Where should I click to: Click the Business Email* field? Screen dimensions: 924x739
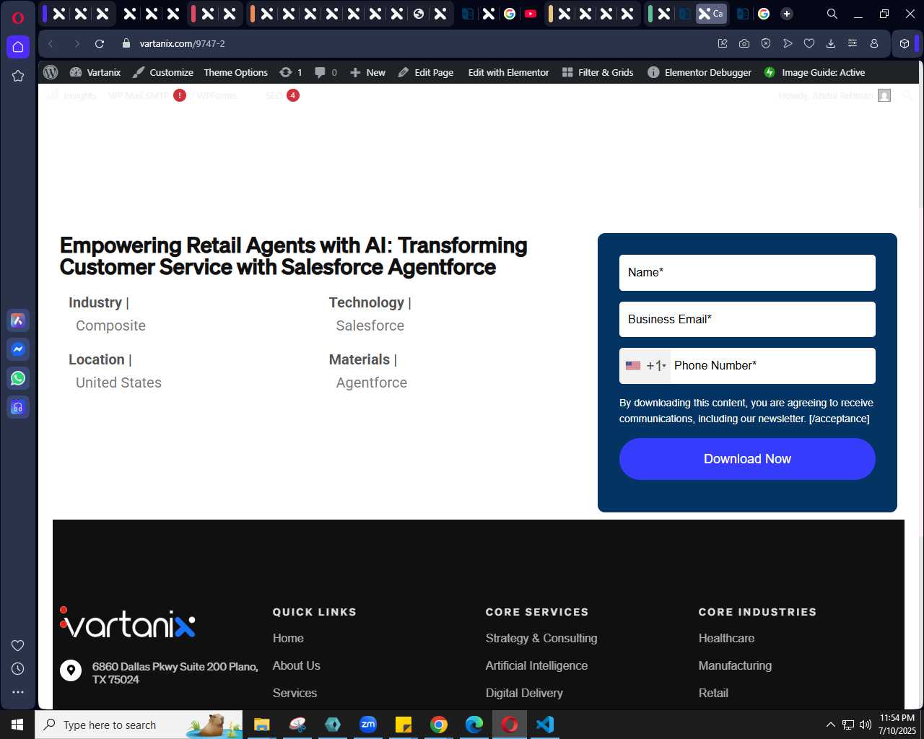tap(747, 319)
